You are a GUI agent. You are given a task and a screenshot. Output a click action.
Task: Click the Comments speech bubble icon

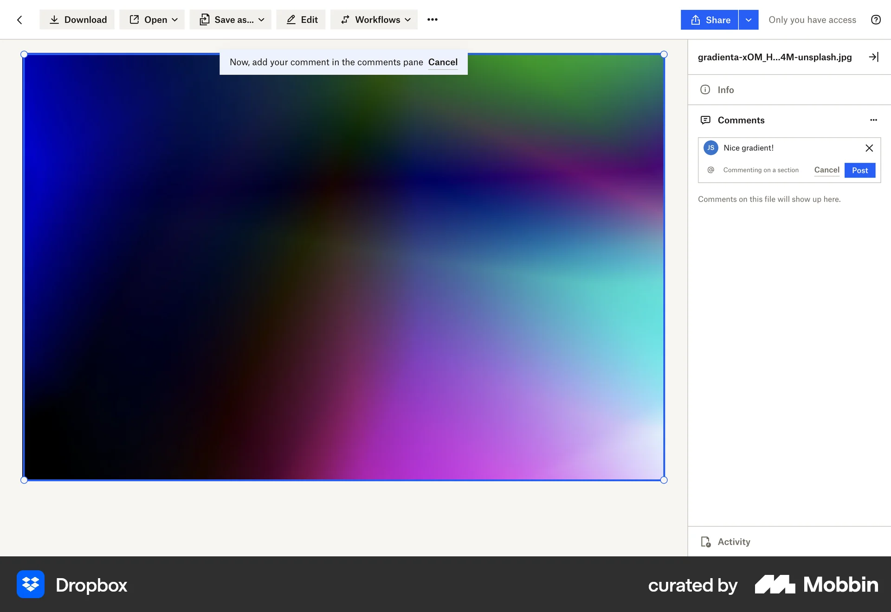[705, 120]
